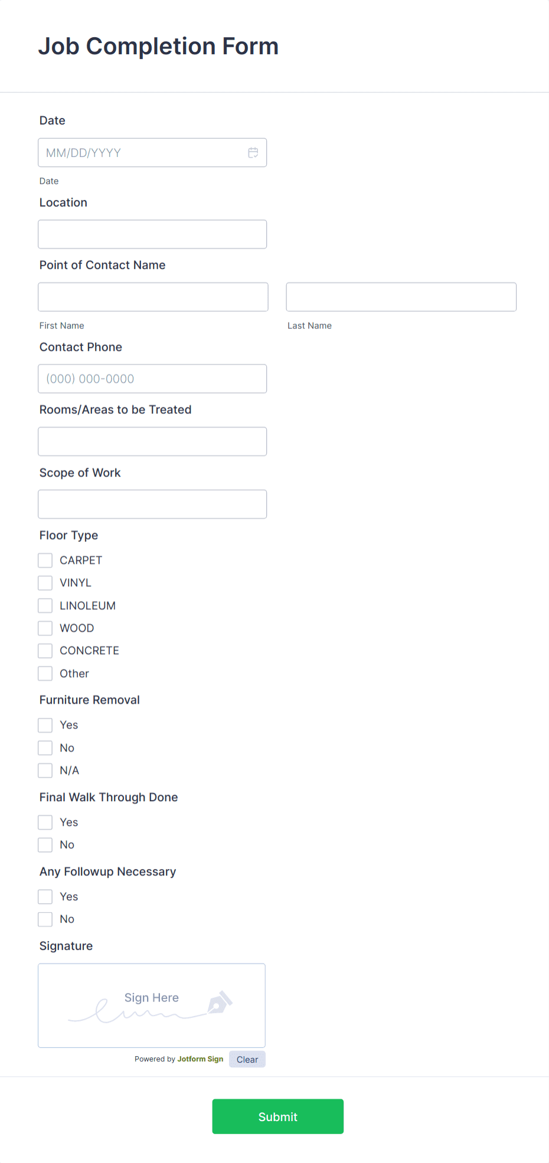Click the First Name input box

point(152,296)
